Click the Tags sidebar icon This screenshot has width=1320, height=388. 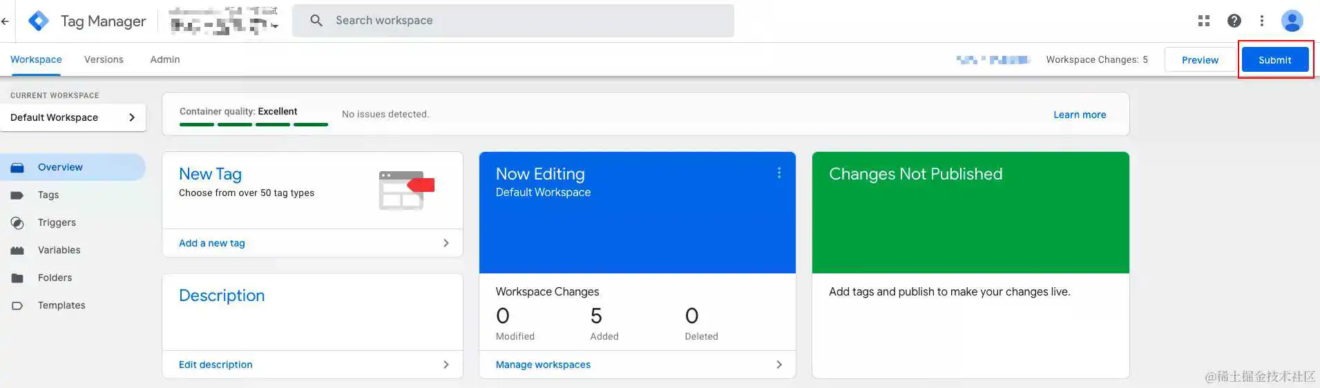point(17,195)
